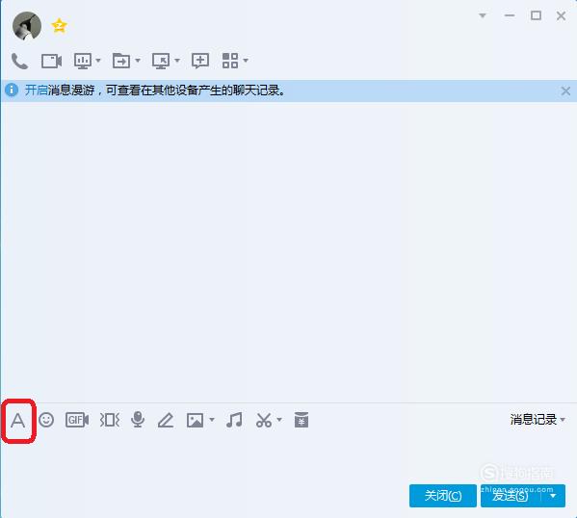
Task: Dismiss the message roaming notification bar
Action: pyautogui.click(x=565, y=91)
